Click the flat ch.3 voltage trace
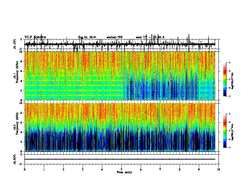The height and width of the screenshot is (190, 246). click(120, 159)
